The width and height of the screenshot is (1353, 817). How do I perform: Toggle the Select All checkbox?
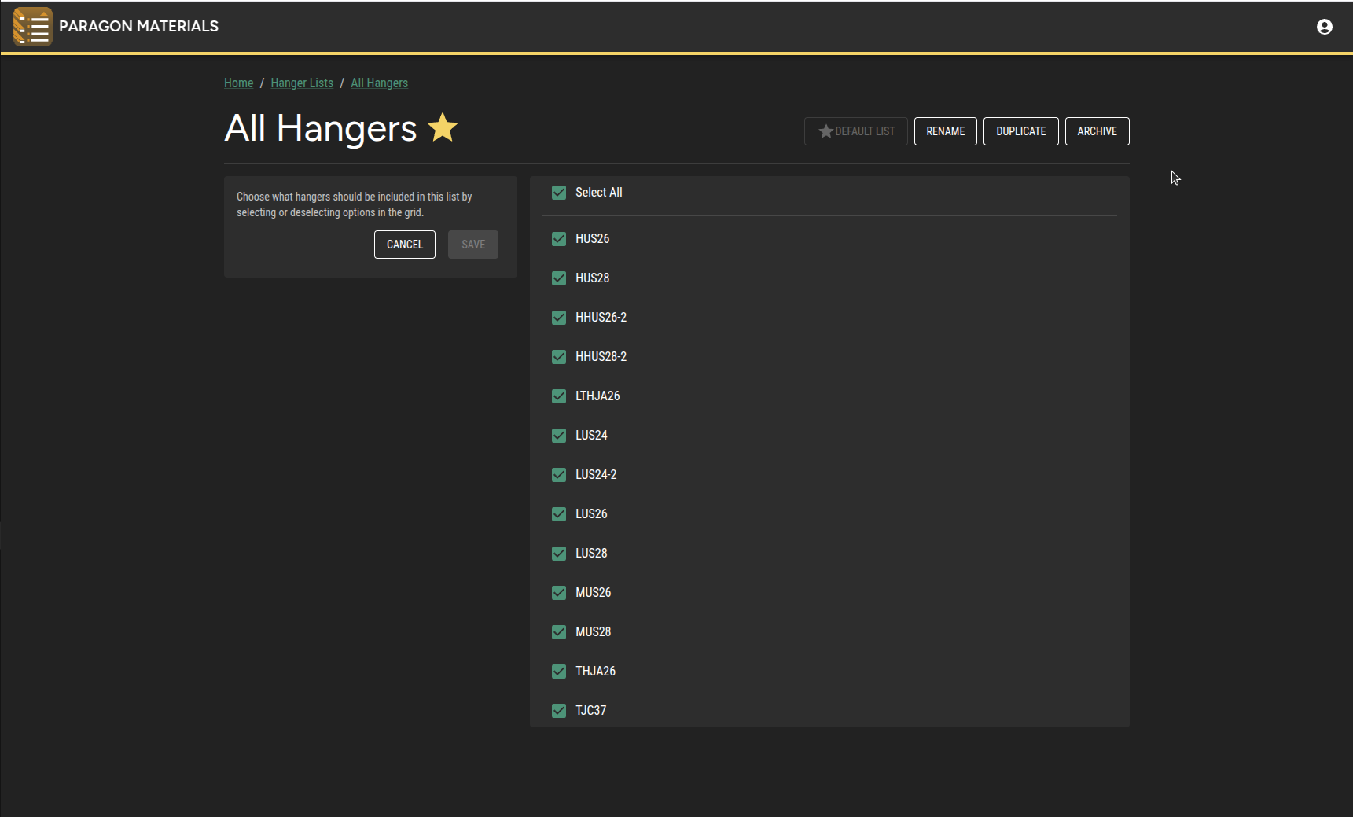click(x=559, y=193)
